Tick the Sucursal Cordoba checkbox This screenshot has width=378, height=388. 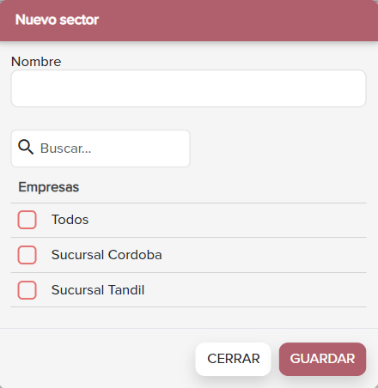(27, 255)
